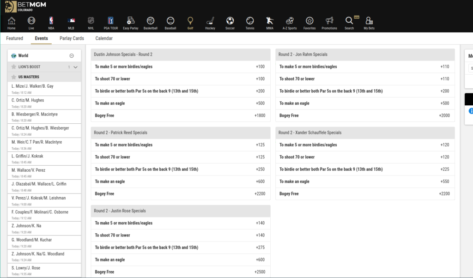The image size is (473, 278).
Task: Collapse the World section minus button
Action: 72,56
